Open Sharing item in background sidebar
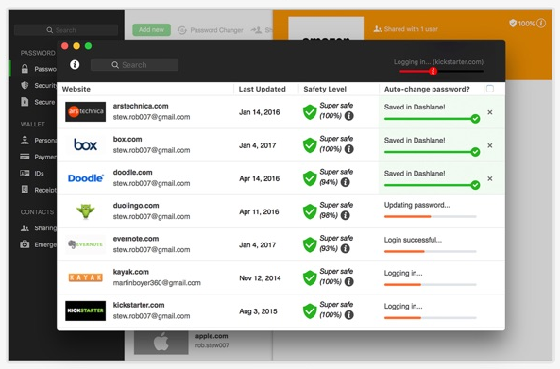This screenshot has width=560, height=369. point(39,228)
